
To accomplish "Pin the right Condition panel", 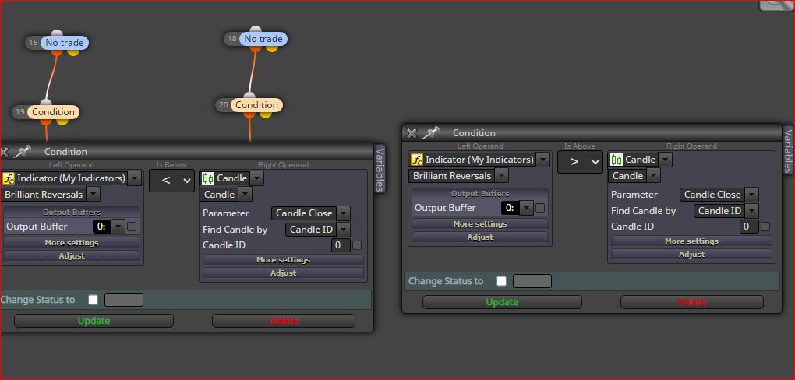I will pos(430,132).
